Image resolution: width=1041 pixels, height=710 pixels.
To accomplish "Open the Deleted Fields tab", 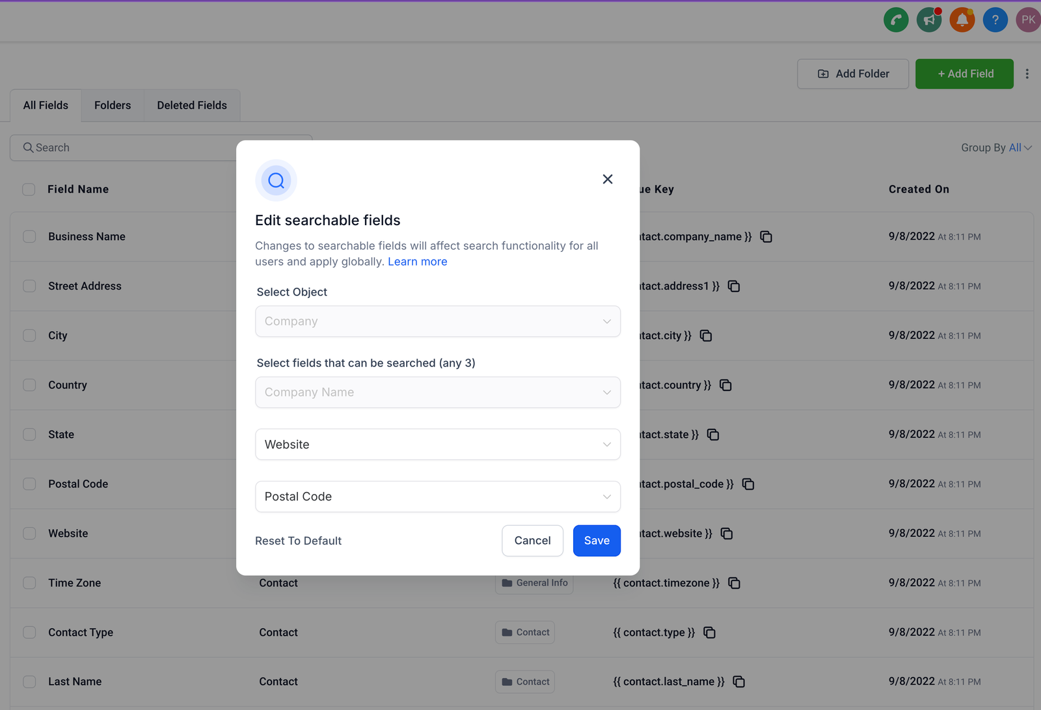I will (192, 105).
